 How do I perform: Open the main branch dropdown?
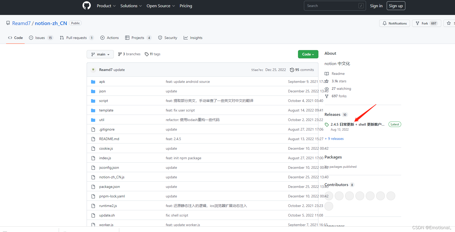pos(100,54)
